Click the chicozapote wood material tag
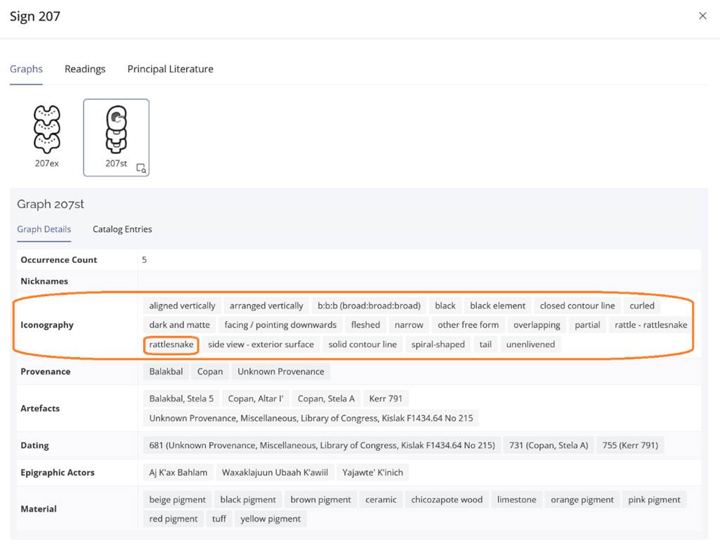The height and width of the screenshot is (556, 720). [x=447, y=500]
